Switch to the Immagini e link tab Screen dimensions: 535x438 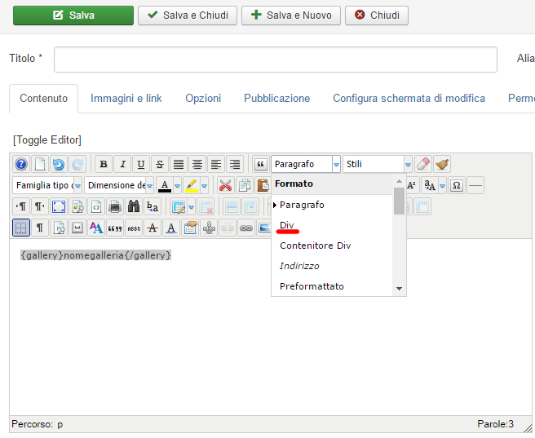tap(126, 98)
